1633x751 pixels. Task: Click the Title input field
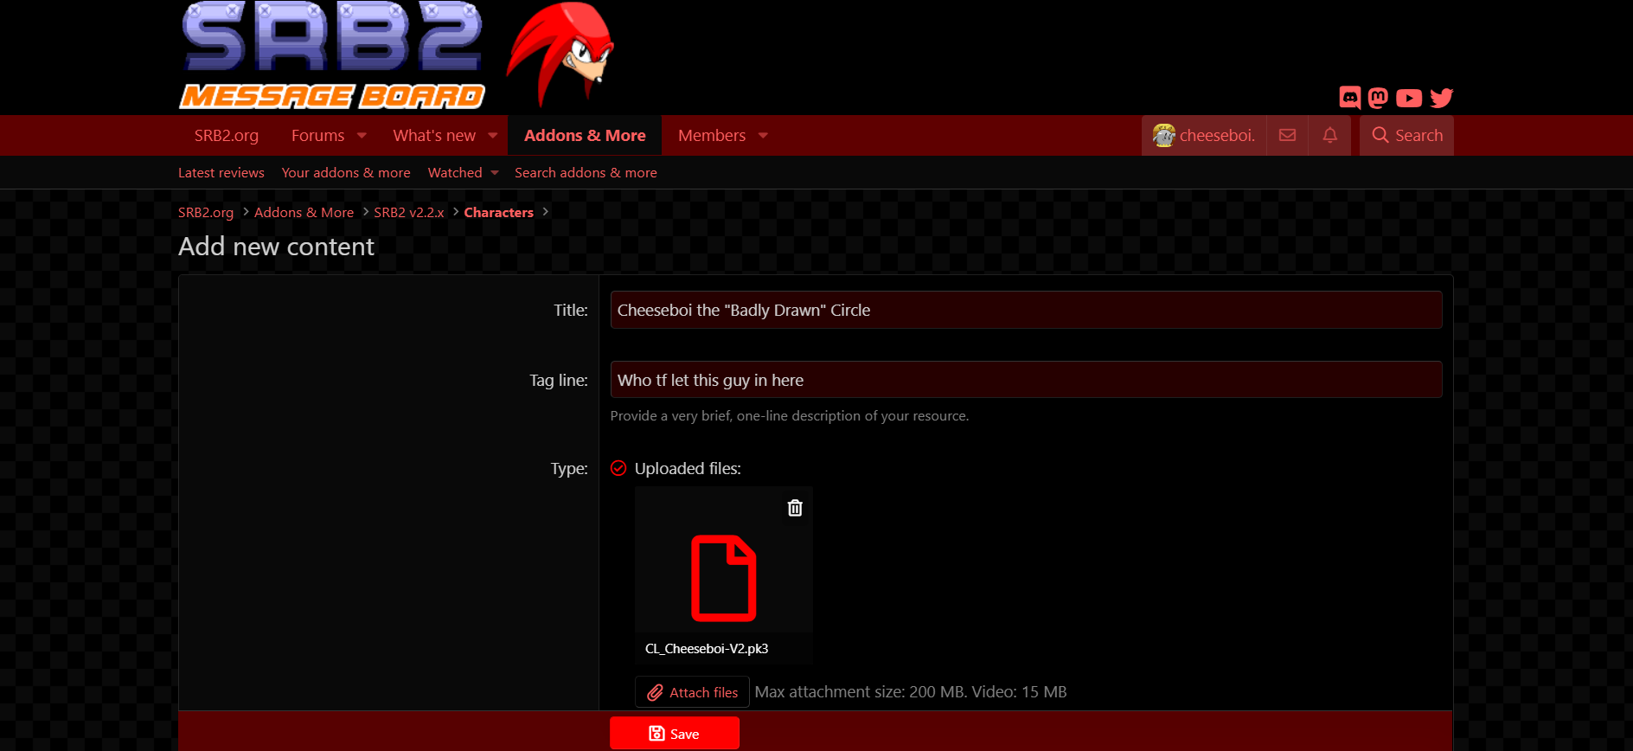1026,310
